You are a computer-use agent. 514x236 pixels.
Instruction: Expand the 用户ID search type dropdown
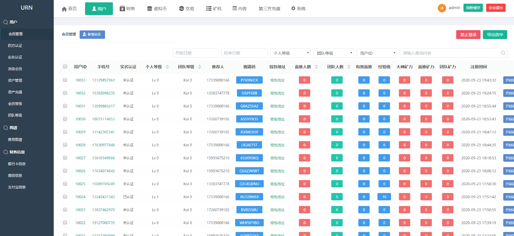(x=377, y=53)
